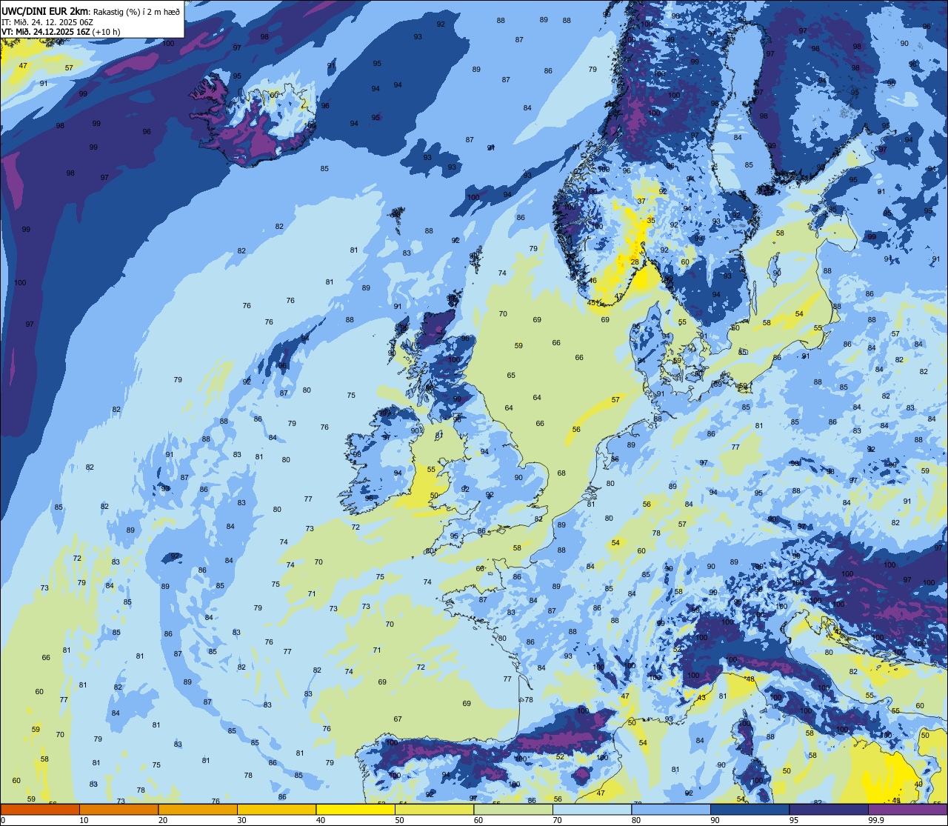Click the value 45 on Norway's south coast
This screenshot has width=948, height=826.
tap(591, 302)
